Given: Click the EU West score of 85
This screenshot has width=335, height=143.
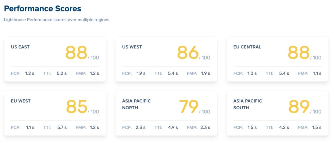Looking at the screenshot, I should pos(77,107).
